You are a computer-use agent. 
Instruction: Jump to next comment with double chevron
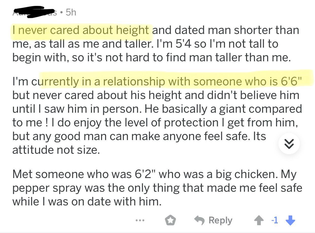[289, 144]
